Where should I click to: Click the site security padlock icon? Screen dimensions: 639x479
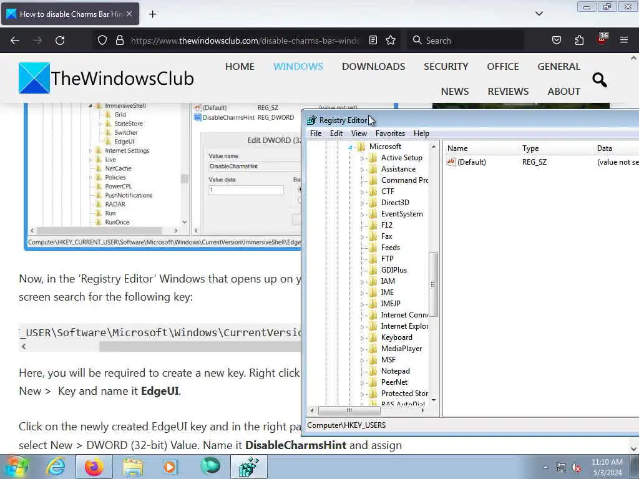(x=119, y=41)
